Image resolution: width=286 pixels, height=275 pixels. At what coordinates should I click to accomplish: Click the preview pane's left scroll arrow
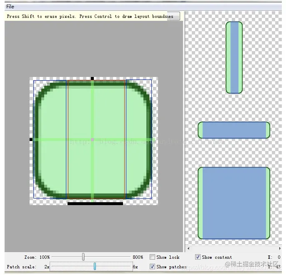tap(188, 248)
